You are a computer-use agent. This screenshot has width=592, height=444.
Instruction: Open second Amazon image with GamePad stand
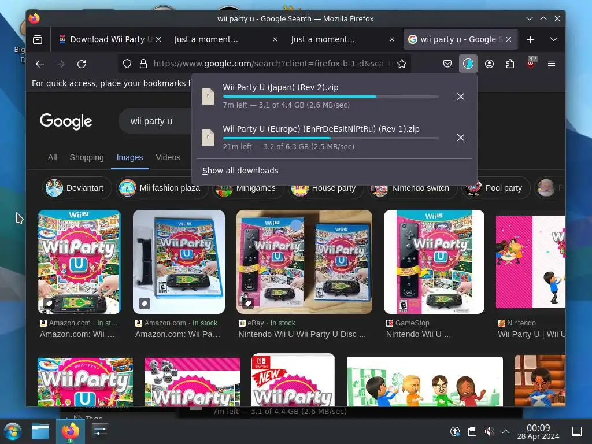179,262
